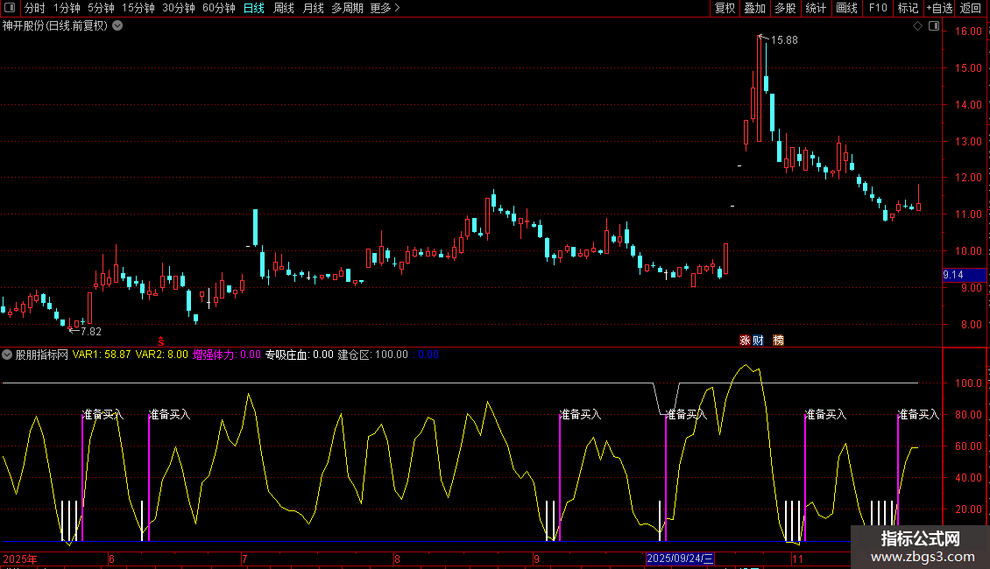The height and width of the screenshot is (569, 990).
Task: Expand the 股朋指标网 indicator dropdown arrow
Action: click(7, 355)
